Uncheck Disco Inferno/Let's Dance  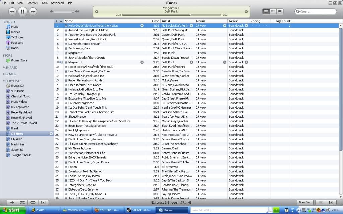tap(66, 85)
